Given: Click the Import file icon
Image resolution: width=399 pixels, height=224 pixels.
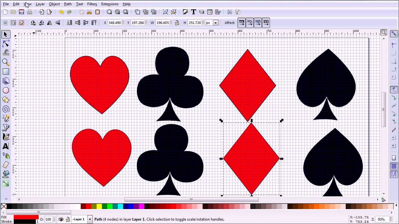Looking at the screenshot, I should [x=41, y=12].
